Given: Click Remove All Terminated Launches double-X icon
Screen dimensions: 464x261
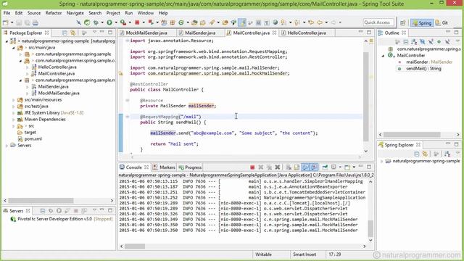Looking at the screenshot, I should [269, 167].
